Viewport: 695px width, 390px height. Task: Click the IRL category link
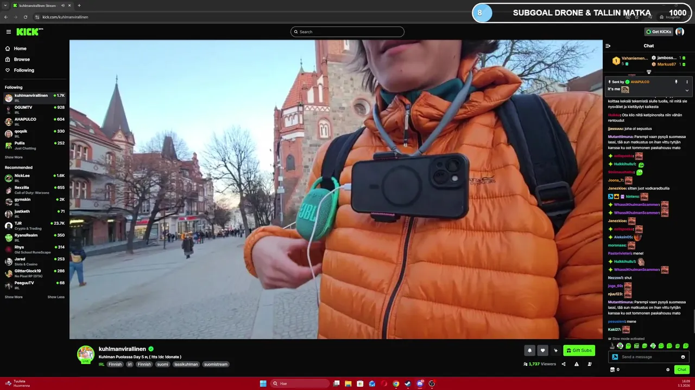pyautogui.click(x=102, y=365)
